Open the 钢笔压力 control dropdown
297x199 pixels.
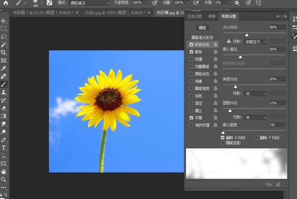[x=256, y=41]
